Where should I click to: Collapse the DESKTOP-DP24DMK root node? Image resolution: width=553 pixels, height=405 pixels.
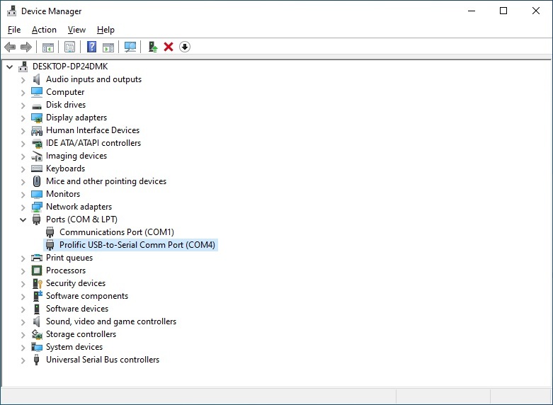[x=9, y=67]
